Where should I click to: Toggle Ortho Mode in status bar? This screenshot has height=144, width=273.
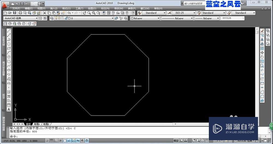(x=56, y=140)
